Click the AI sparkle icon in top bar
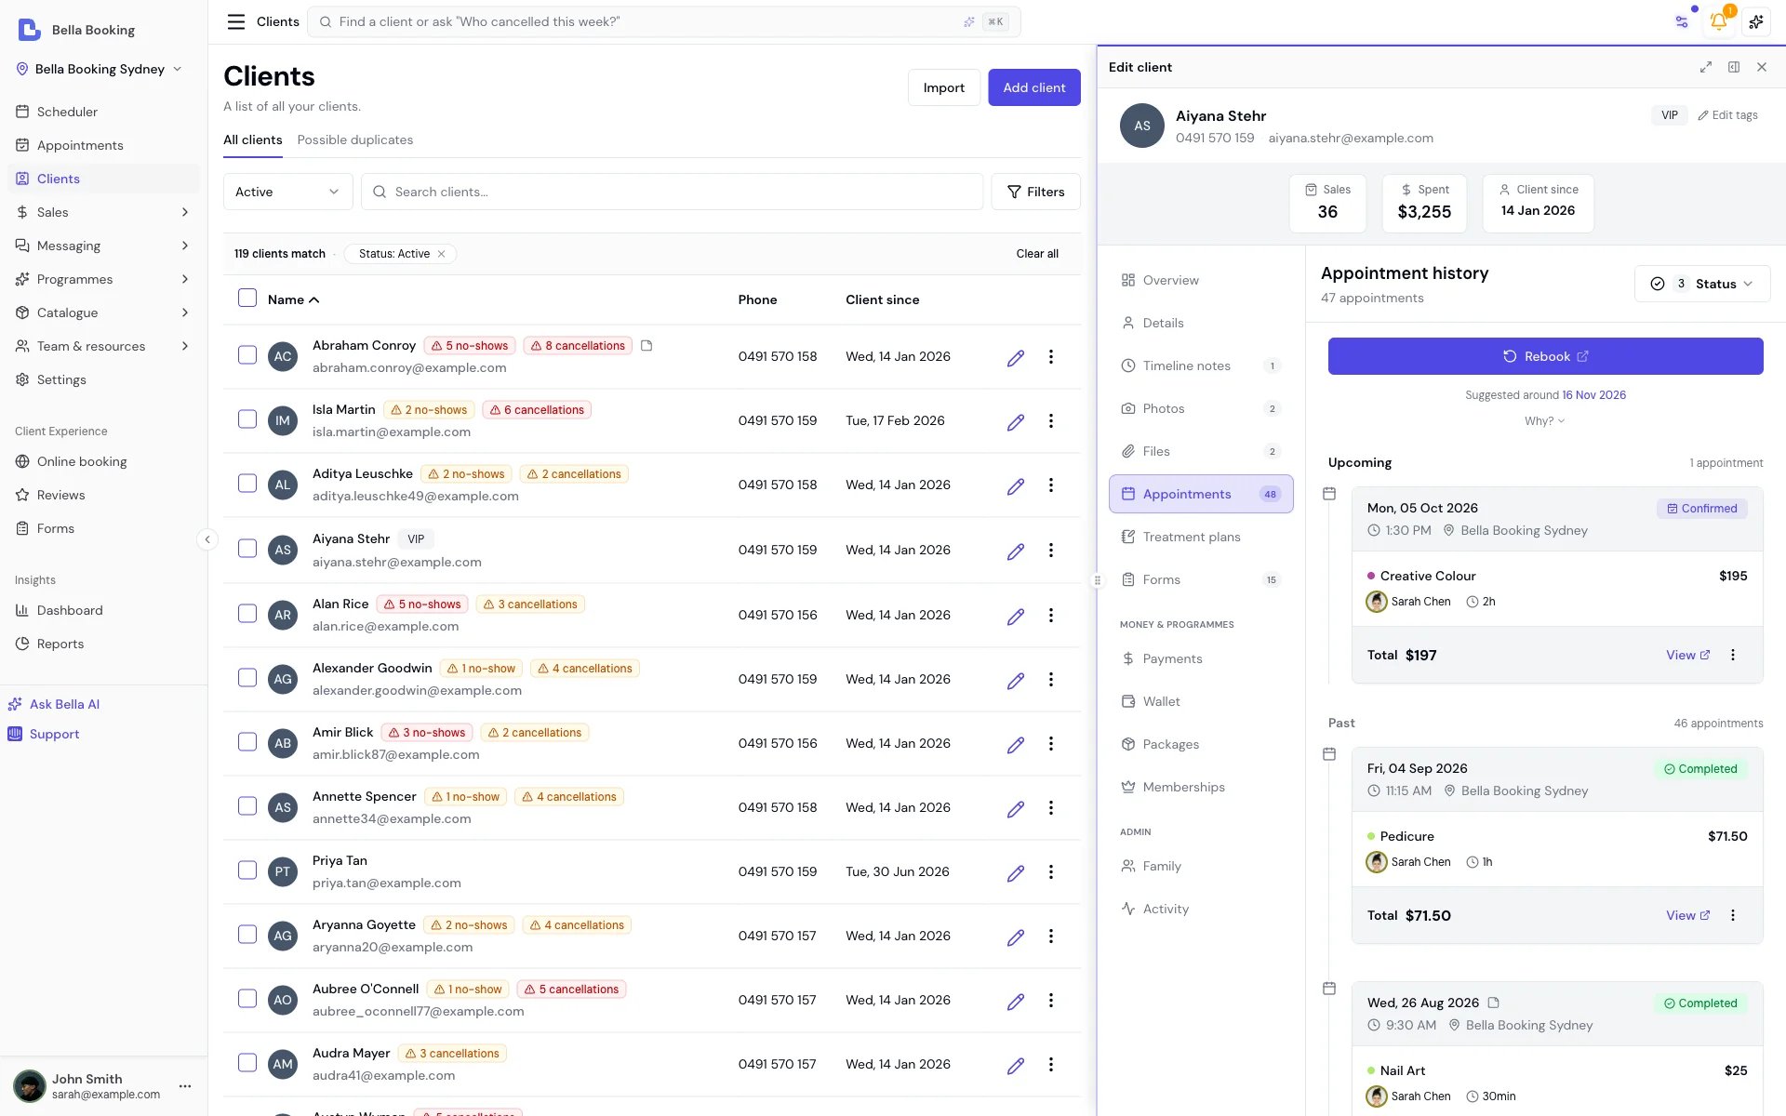The height and width of the screenshot is (1116, 1786). 1756,21
